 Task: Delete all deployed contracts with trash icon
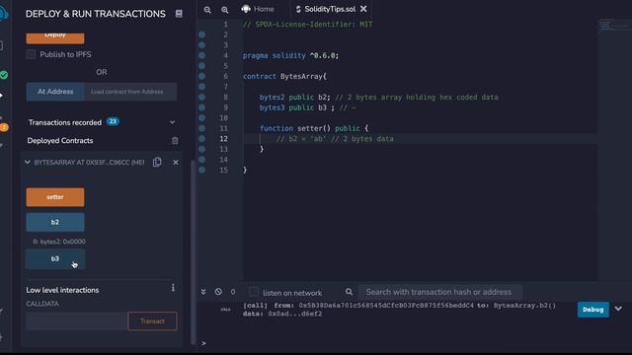click(x=175, y=140)
